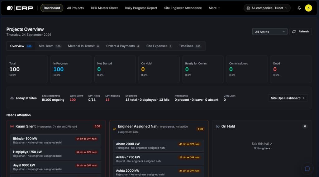
Task: Click the companies building icon
Action: (x=248, y=8)
